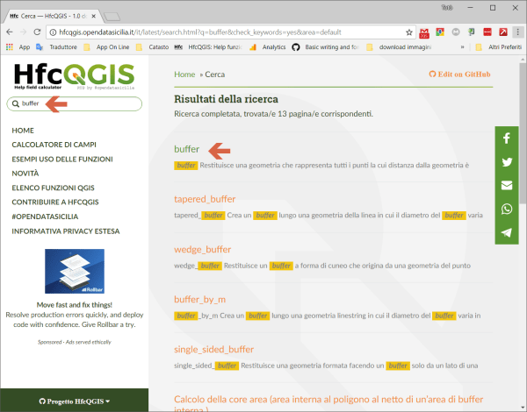Reload the page in the browser
This screenshot has height=412, width=527.
click(42, 32)
